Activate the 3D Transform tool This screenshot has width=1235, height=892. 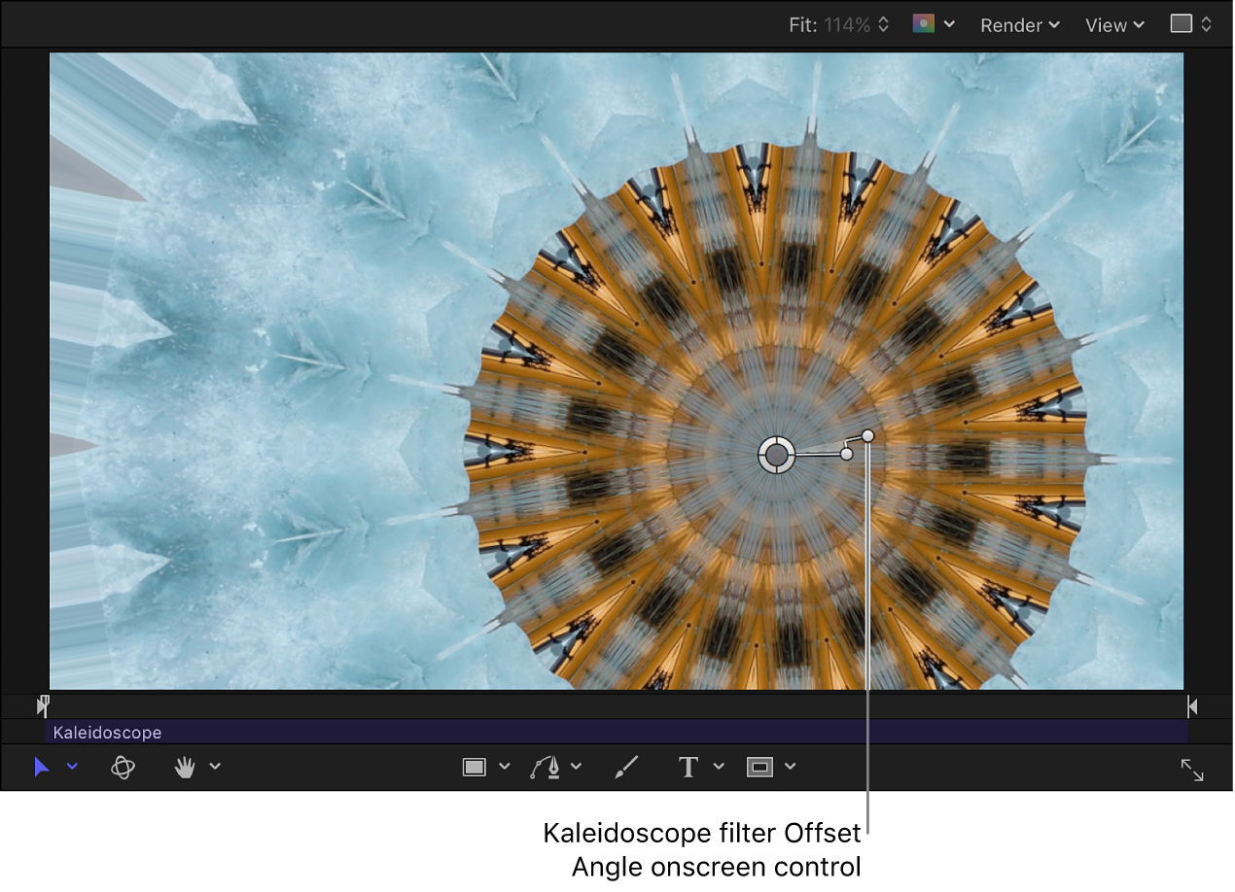[123, 767]
